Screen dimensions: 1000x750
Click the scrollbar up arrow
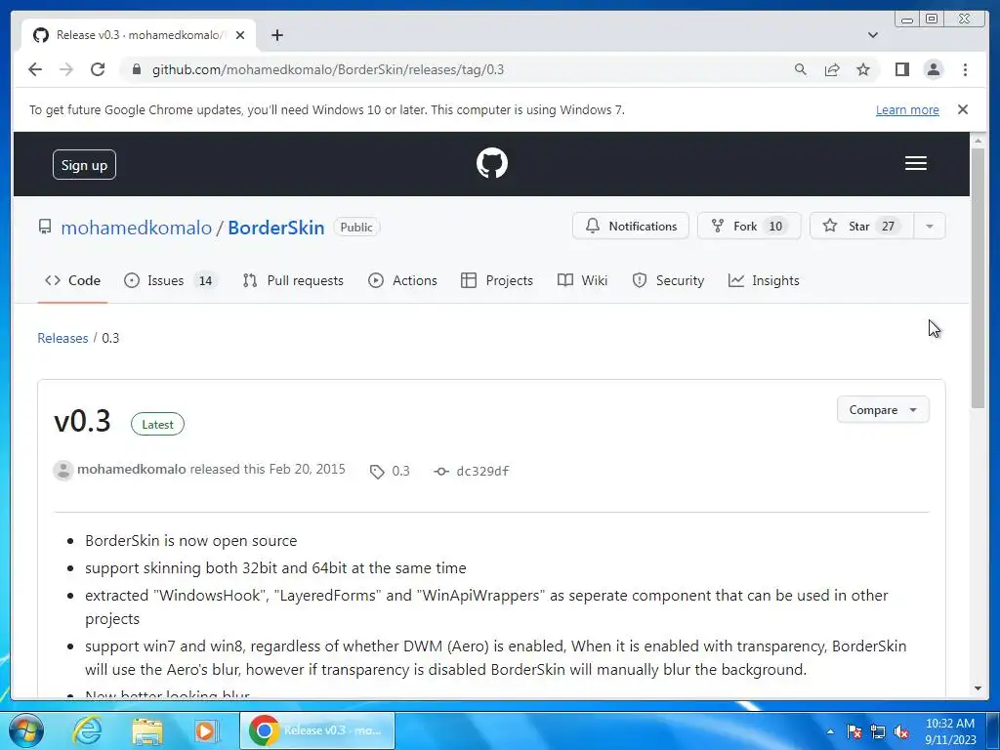coord(978,141)
